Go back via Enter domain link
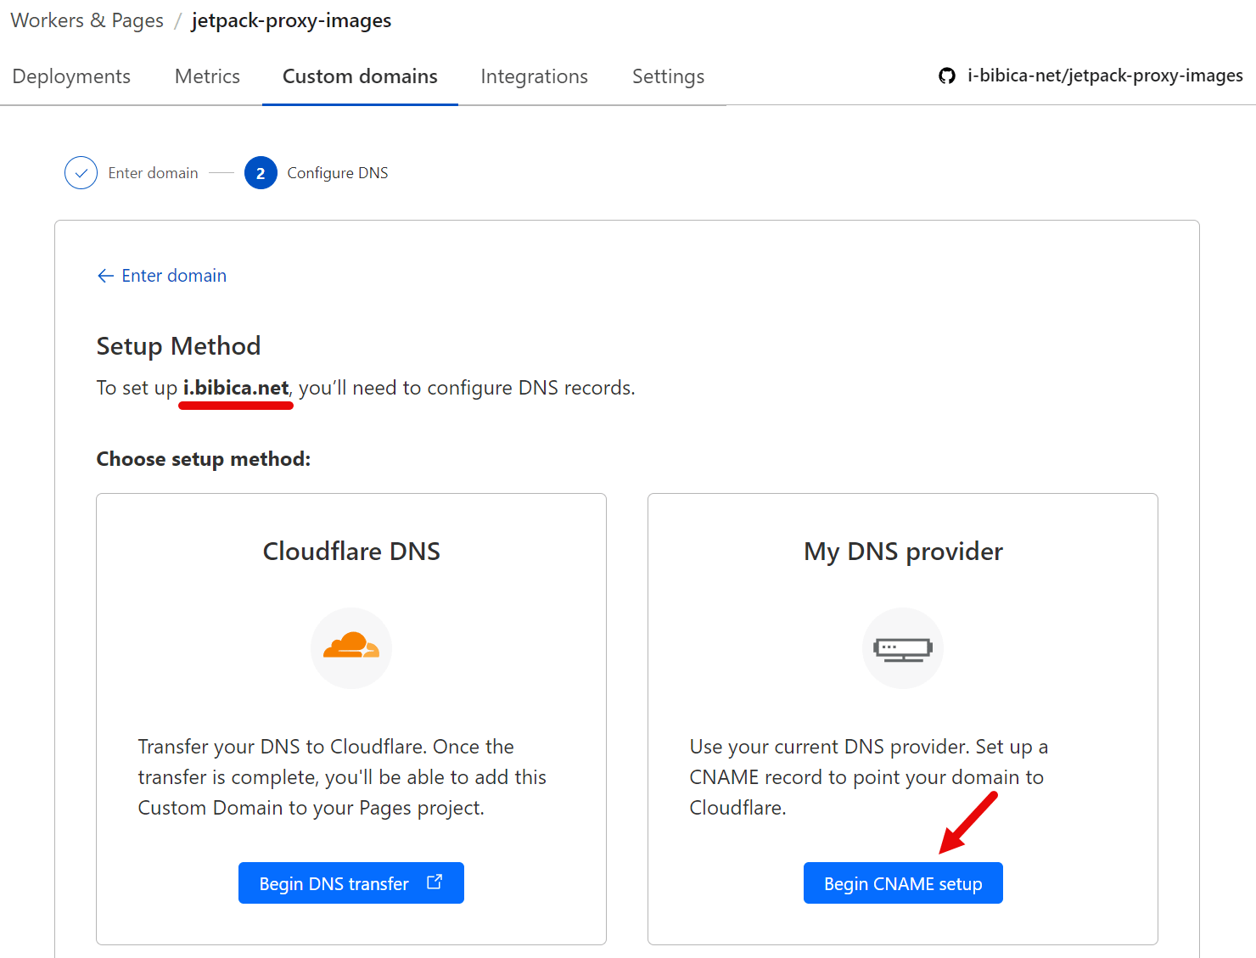Screen dimensions: 1256x958 [x=174, y=276]
